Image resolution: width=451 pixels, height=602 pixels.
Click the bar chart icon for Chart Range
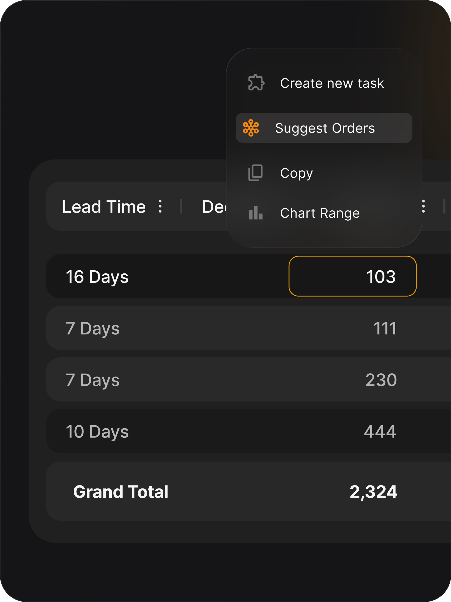pos(255,213)
